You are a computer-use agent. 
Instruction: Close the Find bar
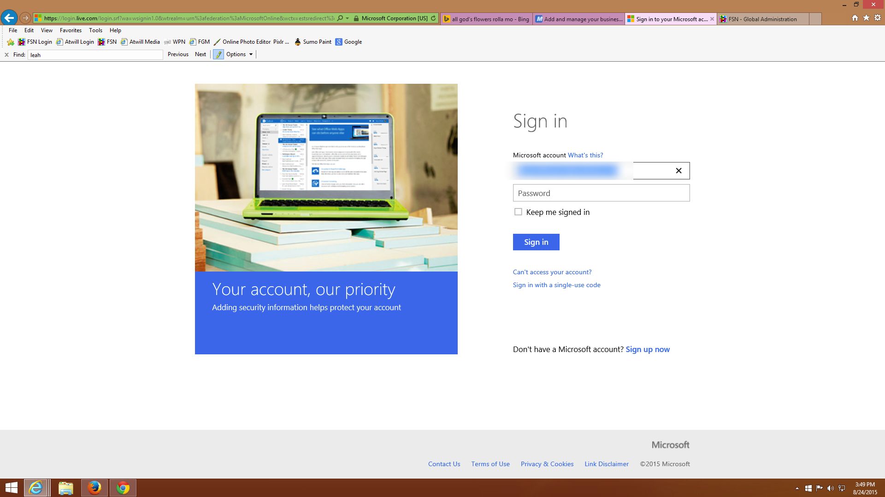[6, 55]
